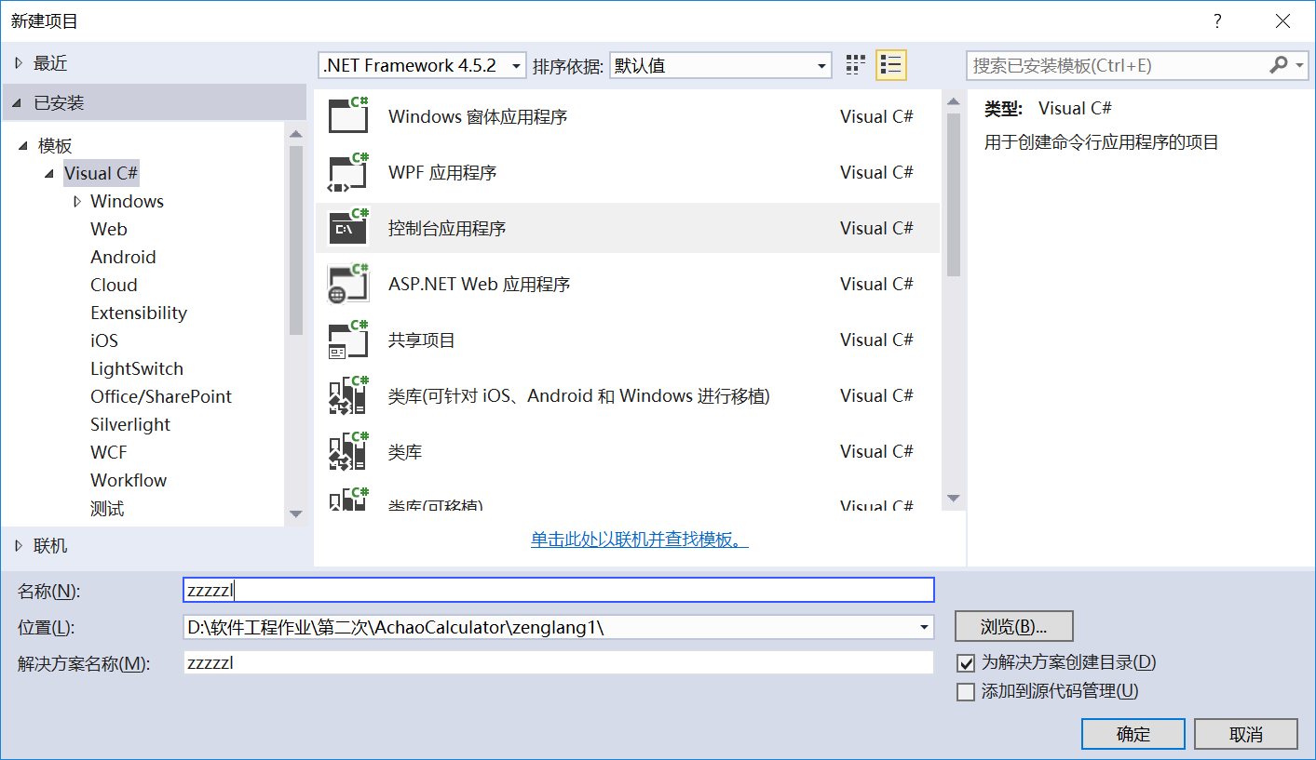Click the 解决方案名称 input field
This screenshot has height=760, width=1316.
(559, 662)
